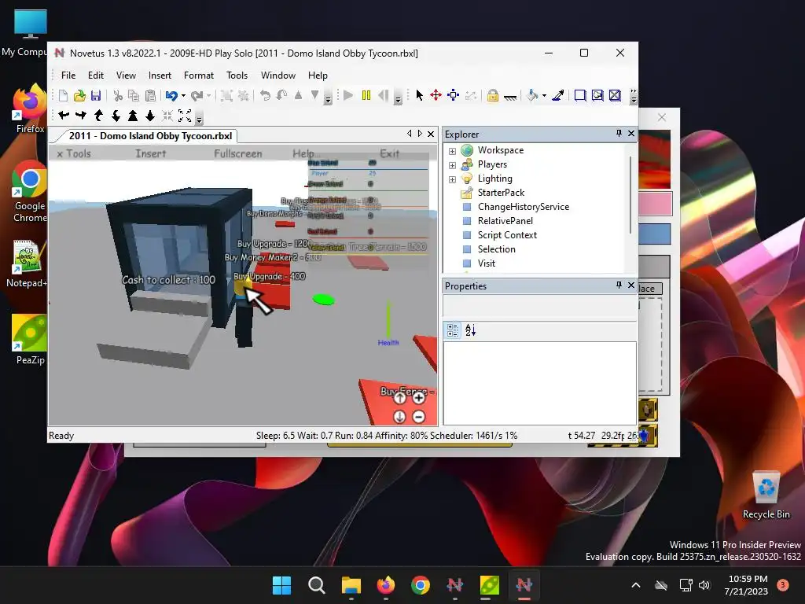This screenshot has width=805, height=604.
Task: Click the curved-arrow tilt icon
Action: [x=282, y=95]
